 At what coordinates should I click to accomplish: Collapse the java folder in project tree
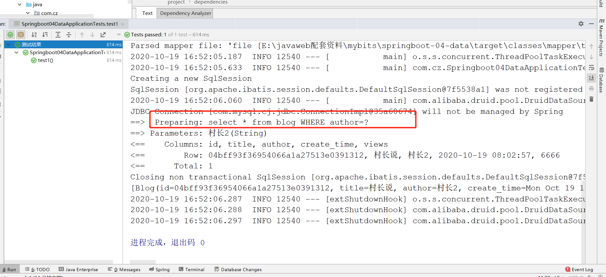click(x=20, y=5)
